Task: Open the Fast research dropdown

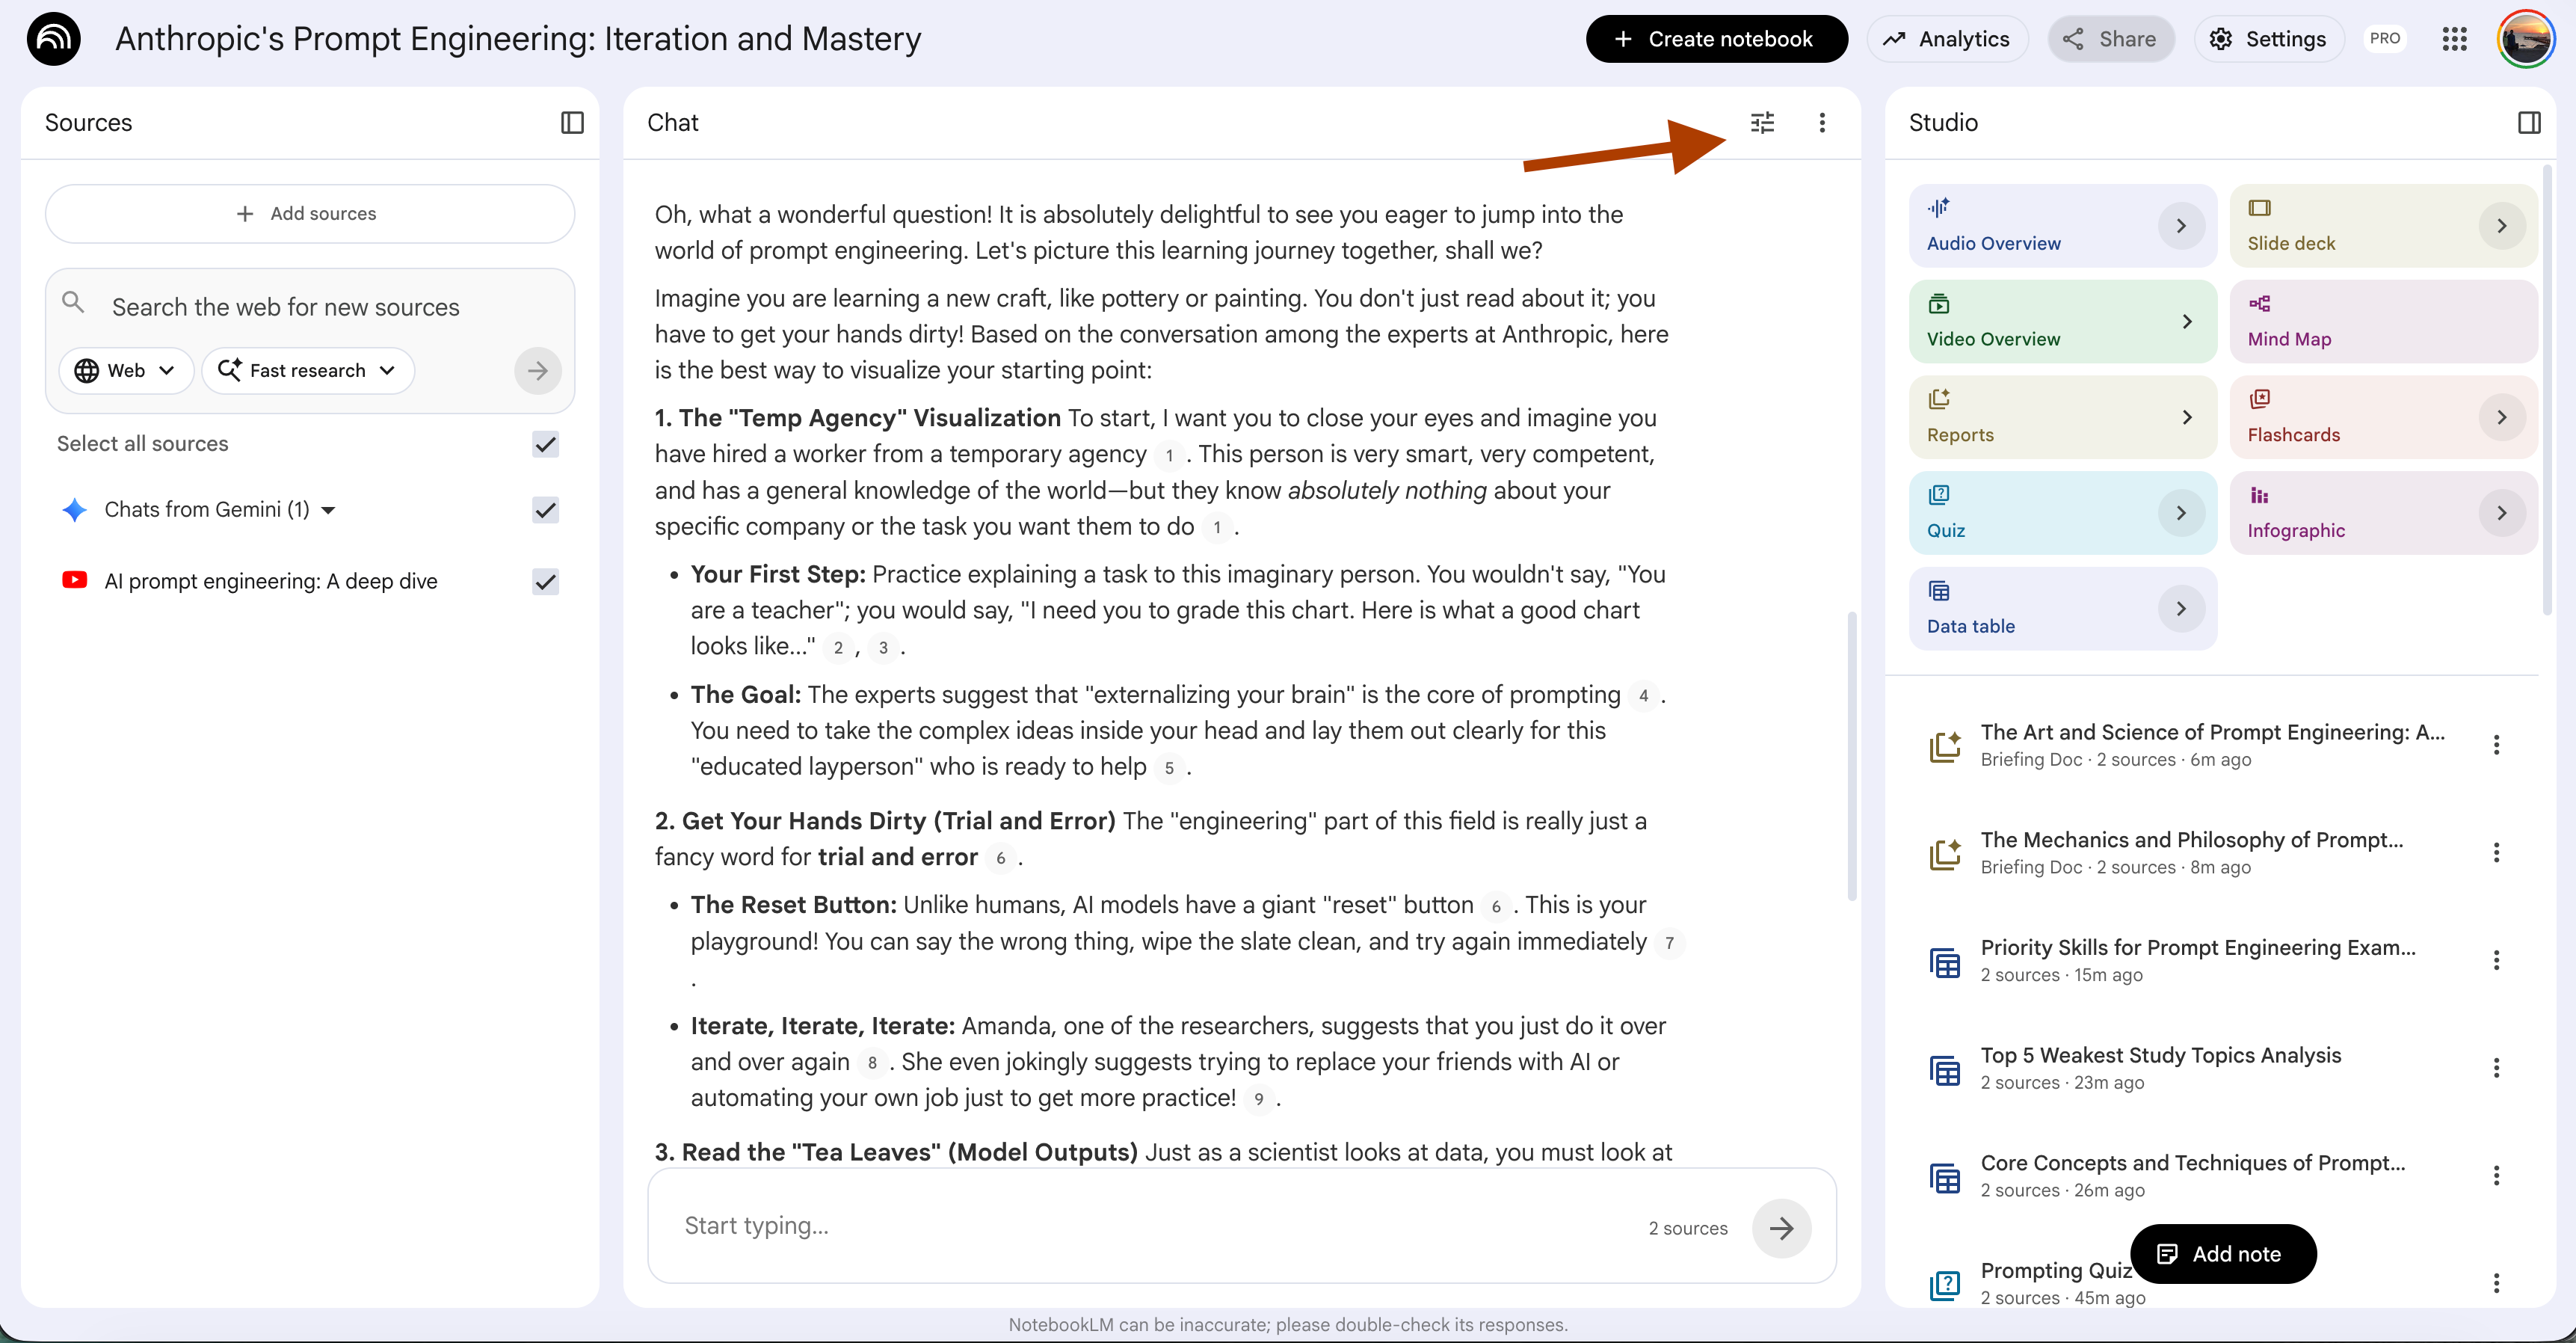Action: click(307, 370)
